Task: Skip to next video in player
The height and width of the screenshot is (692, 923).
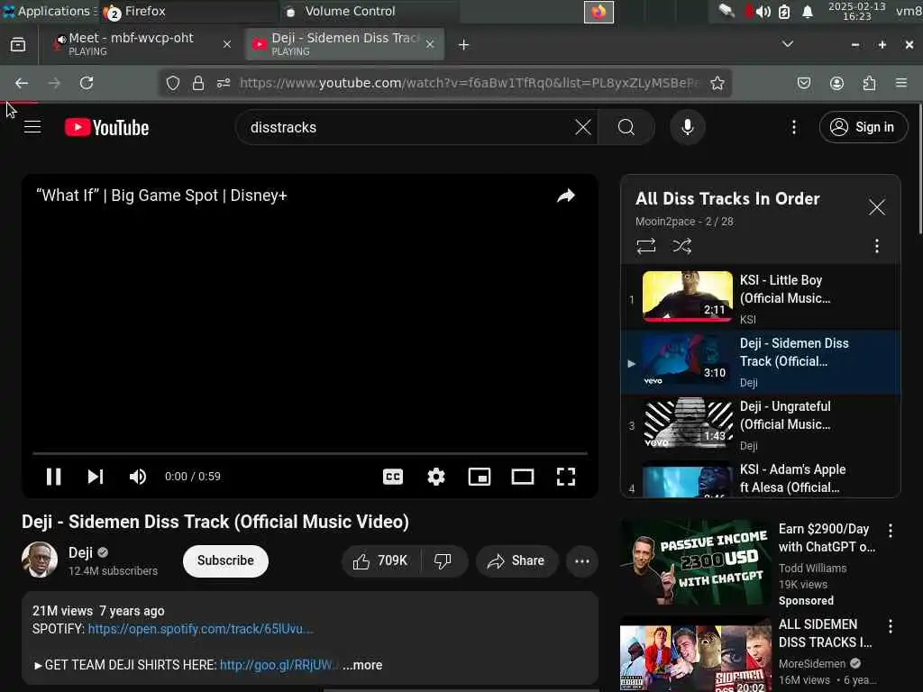Action: coord(96,476)
